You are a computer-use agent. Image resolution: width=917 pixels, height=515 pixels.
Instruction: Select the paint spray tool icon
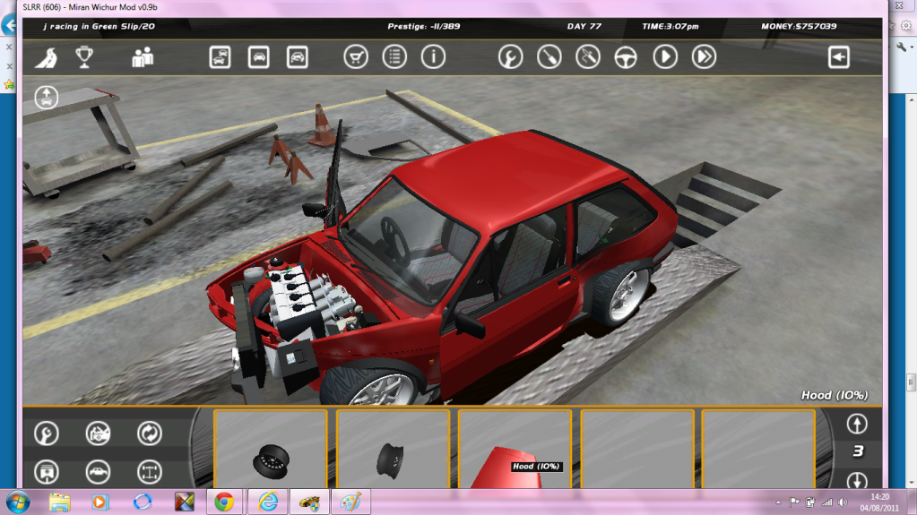588,57
